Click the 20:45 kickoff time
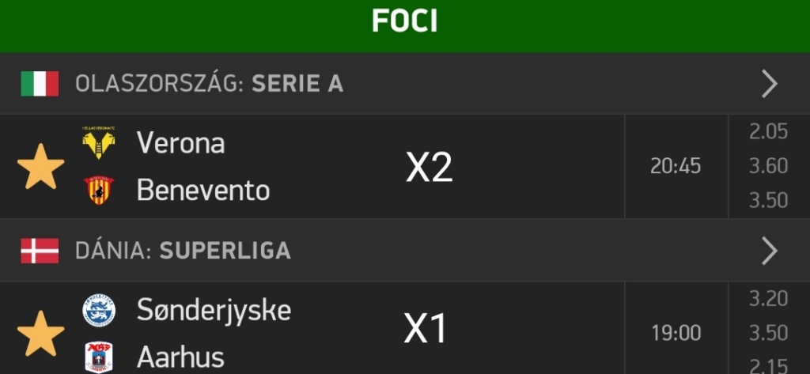 tap(676, 166)
